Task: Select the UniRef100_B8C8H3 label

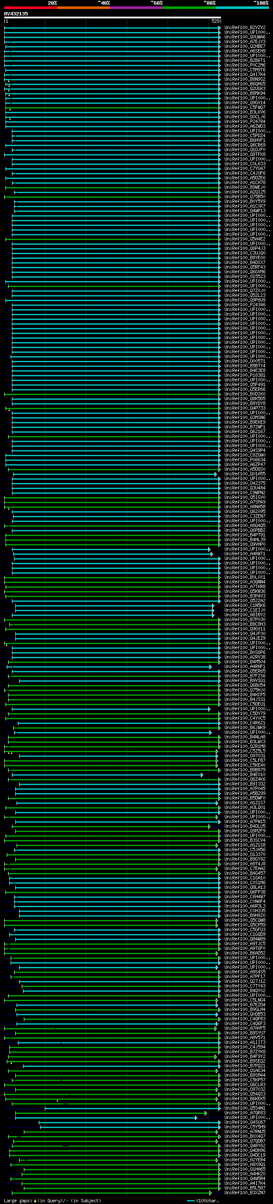Action: [245, 624]
